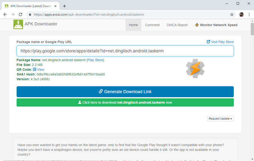
Task: Close the APK Downloader browser tab
Action: coord(55,6)
